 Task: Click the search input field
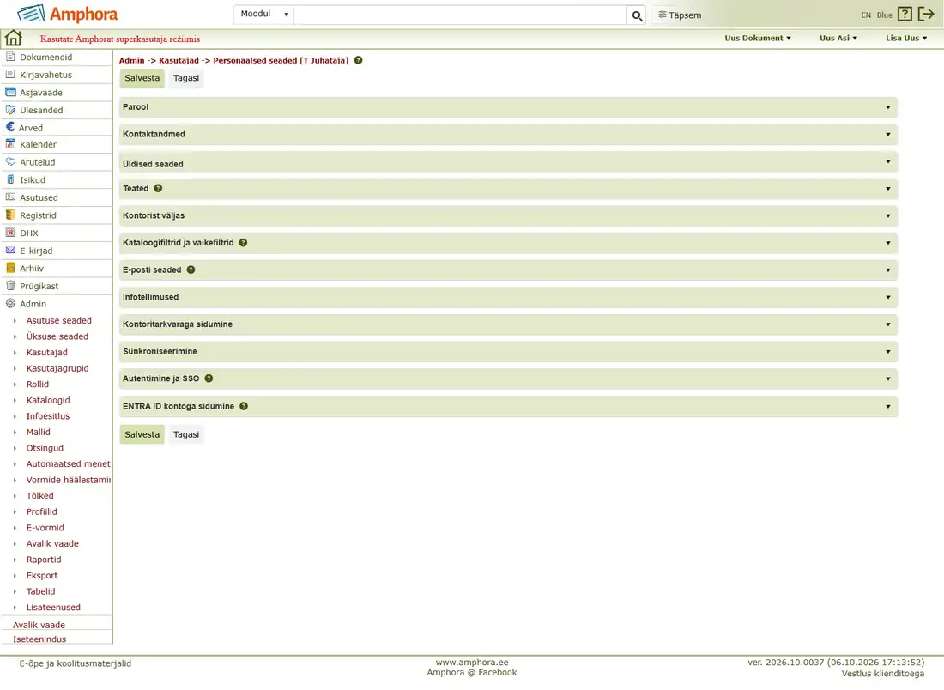click(x=461, y=15)
